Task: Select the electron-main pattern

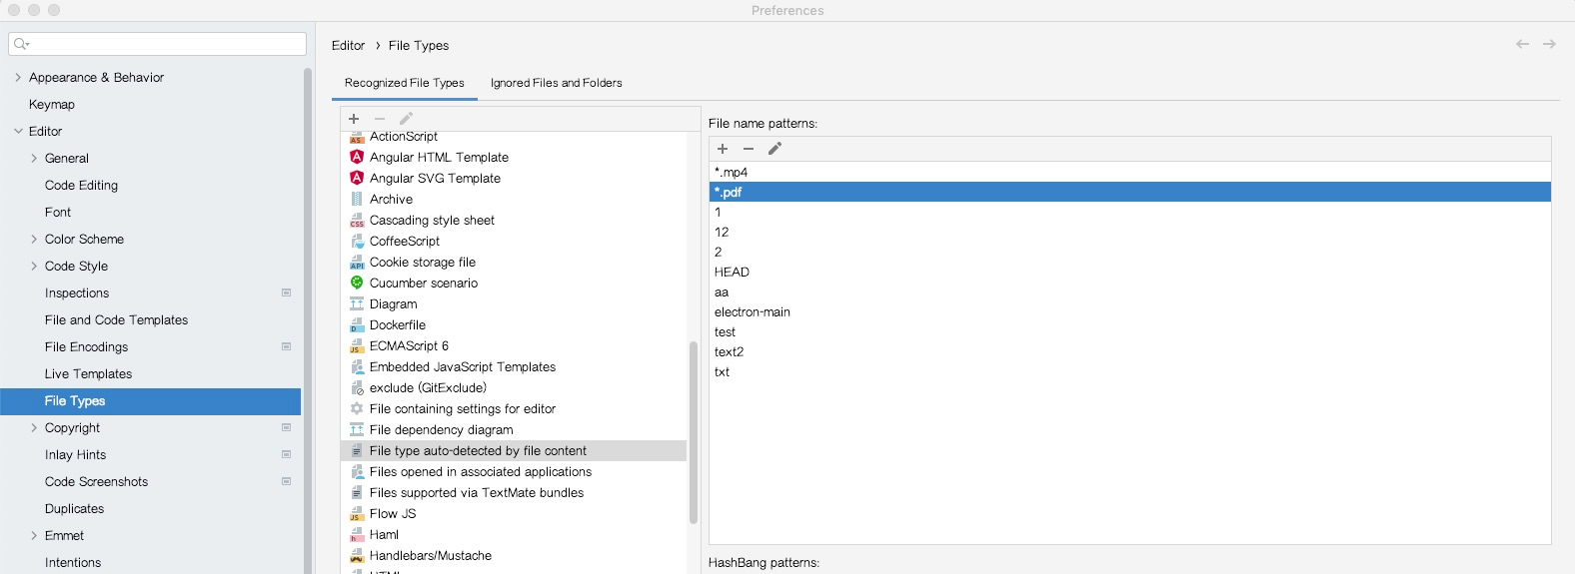Action: (x=1130, y=311)
